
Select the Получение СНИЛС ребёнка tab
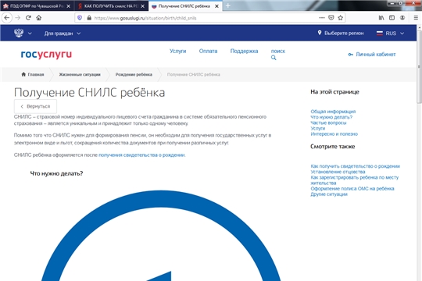185,6
